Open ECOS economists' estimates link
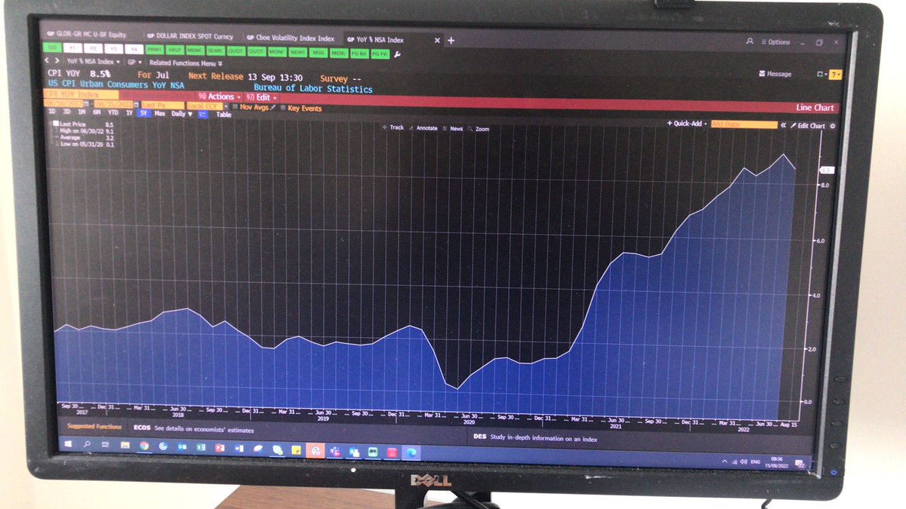 point(194,429)
